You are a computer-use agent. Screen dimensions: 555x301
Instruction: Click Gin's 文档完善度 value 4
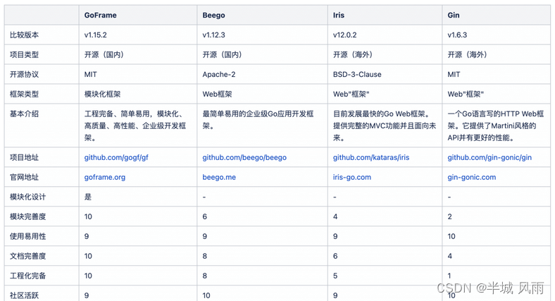[449, 256]
